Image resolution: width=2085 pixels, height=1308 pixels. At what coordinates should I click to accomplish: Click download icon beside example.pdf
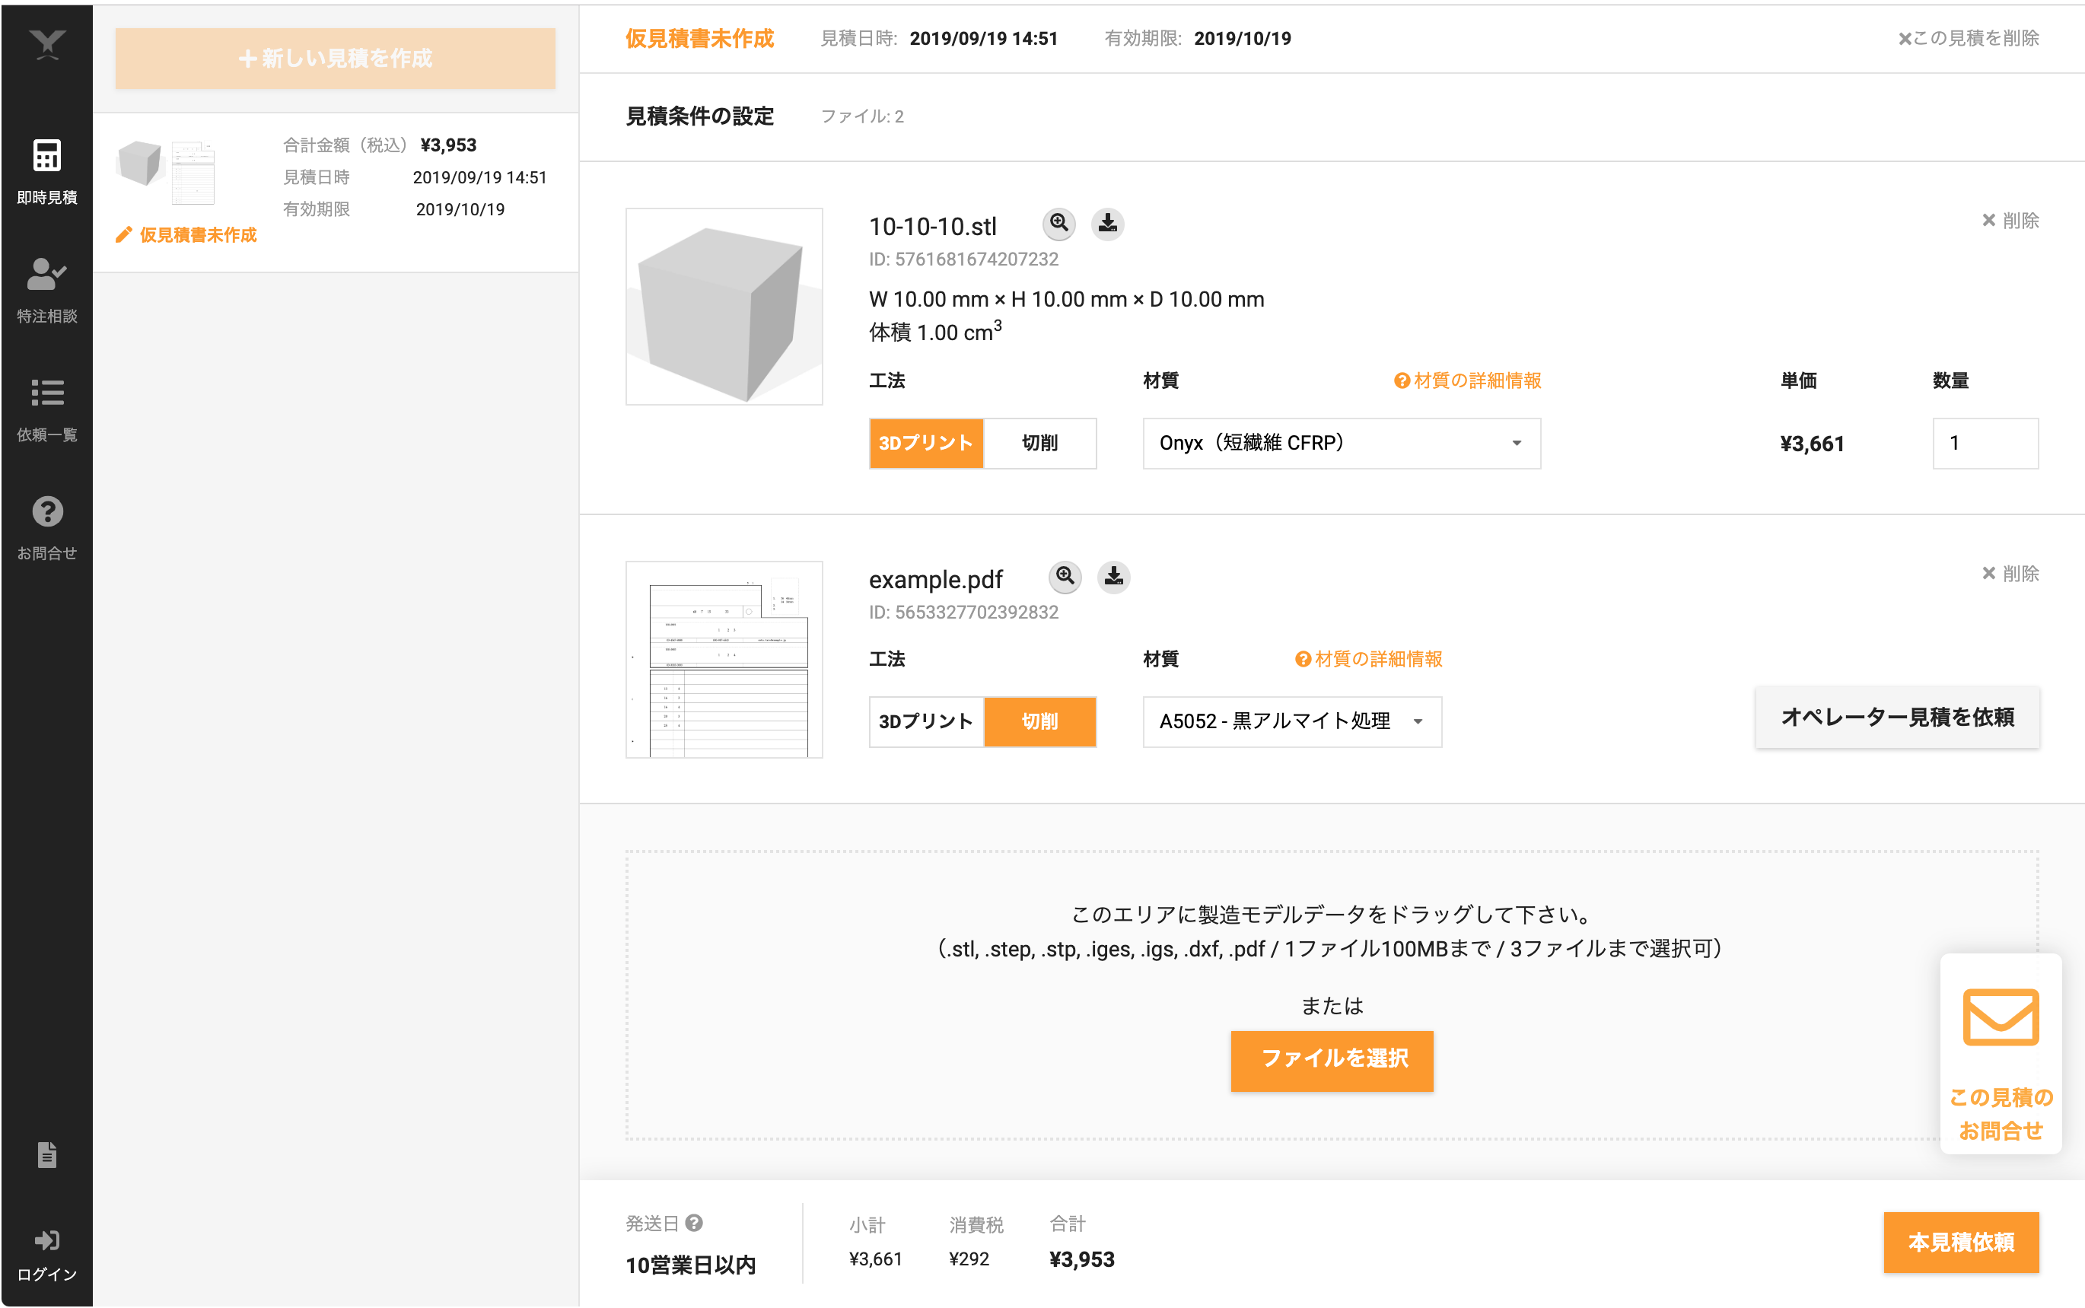point(1113,577)
